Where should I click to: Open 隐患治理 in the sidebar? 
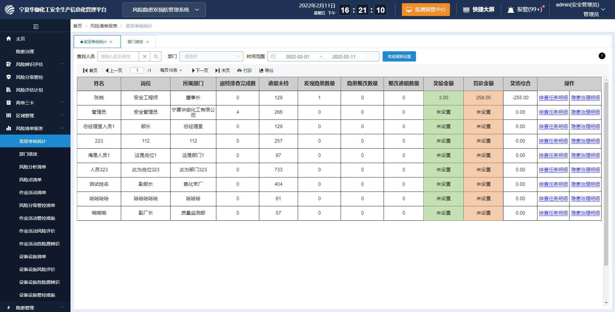coord(35,52)
